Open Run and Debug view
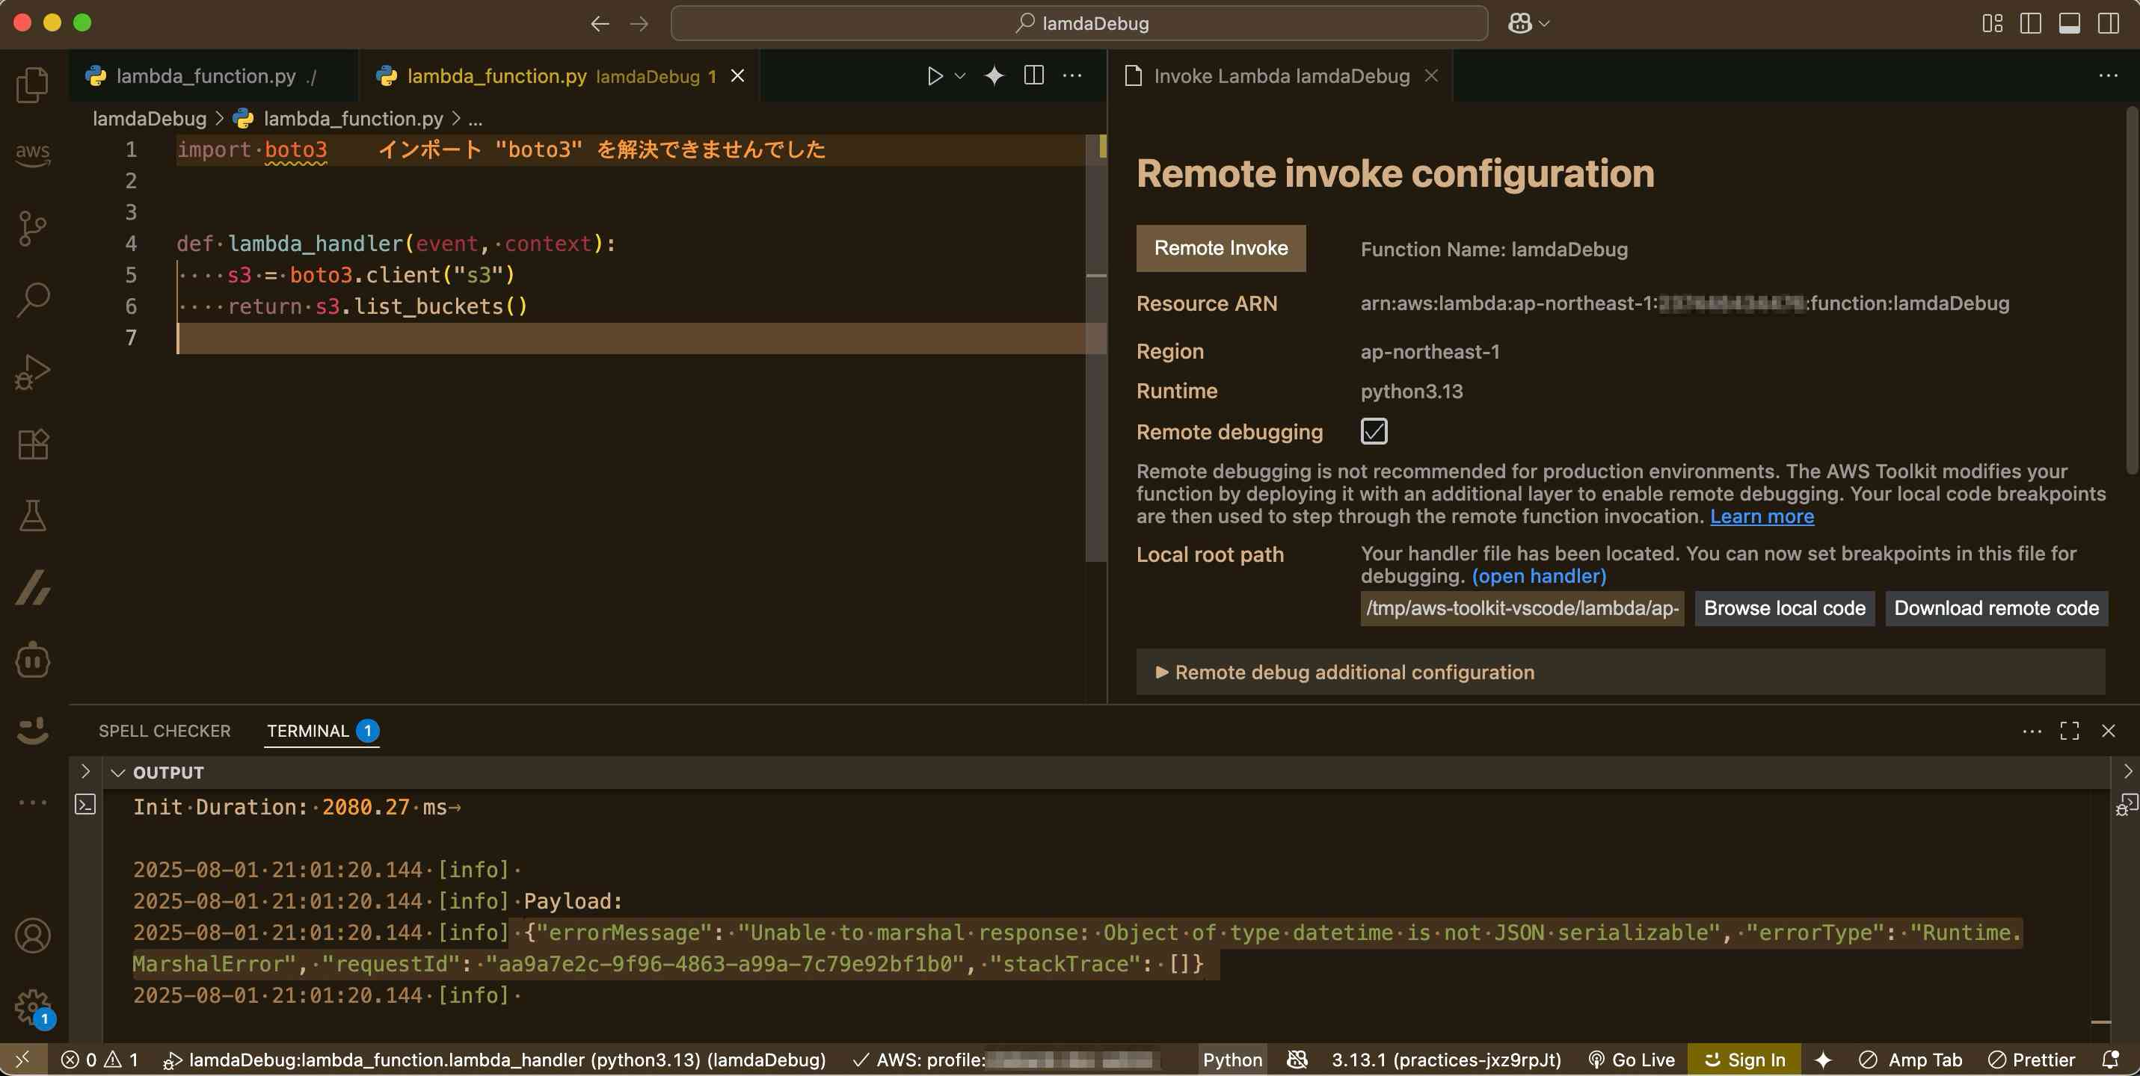The width and height of the screenshot is (2140, 1076). click(x=32, y=371)
